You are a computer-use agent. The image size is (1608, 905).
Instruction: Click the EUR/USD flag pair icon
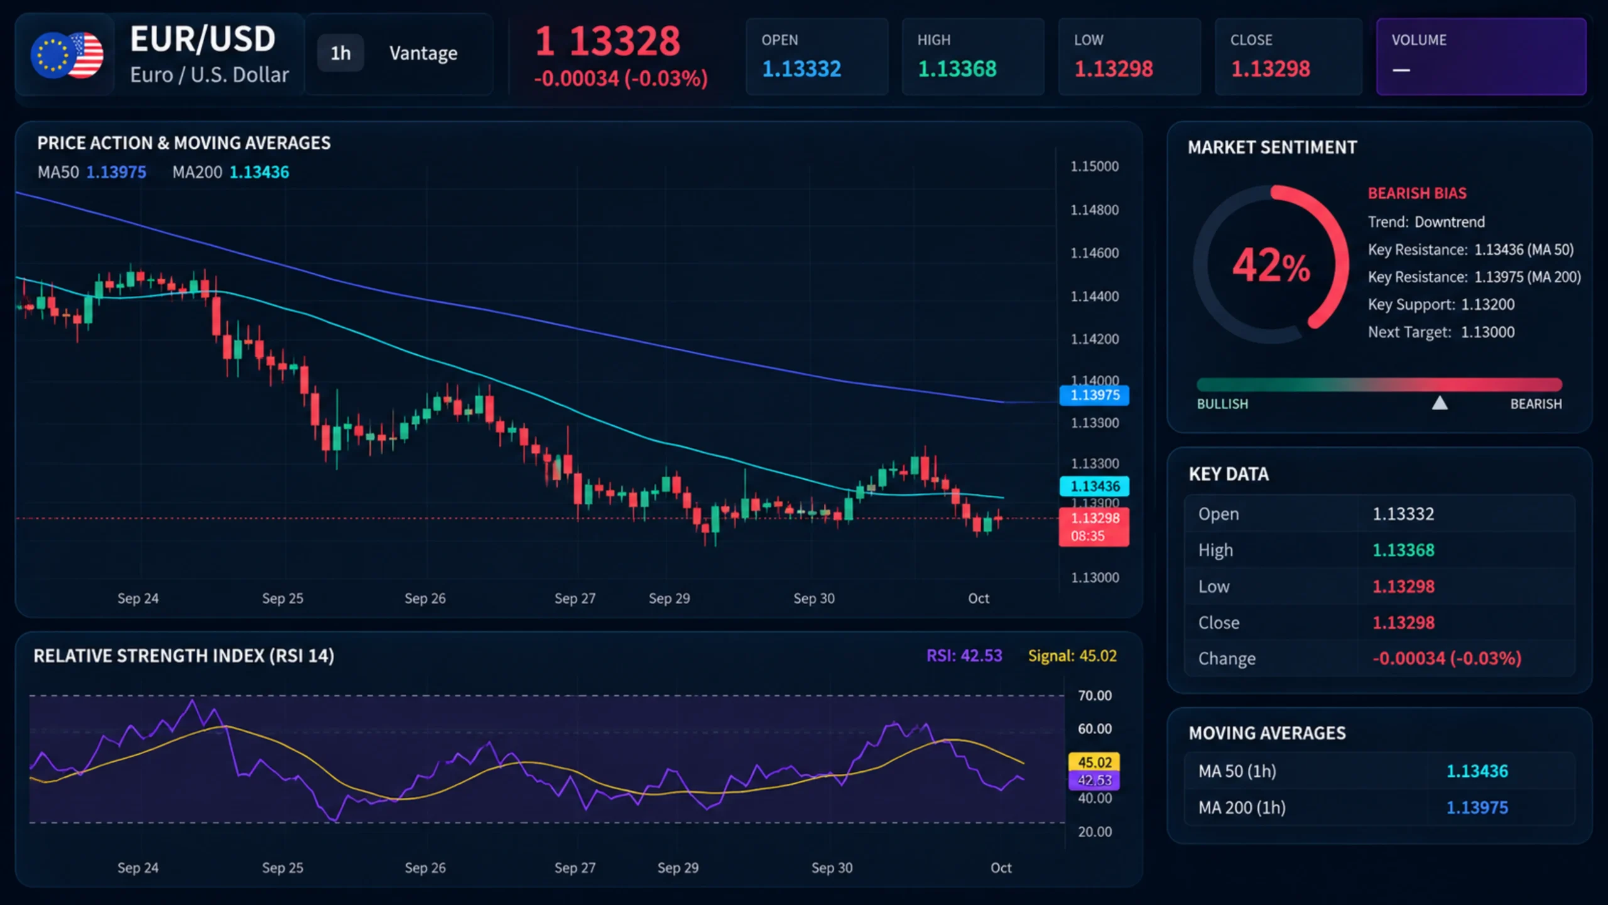point(67,55)
